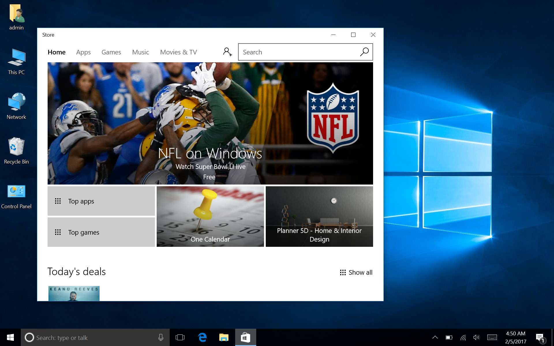554x346 pixels.
Task: Maximize the Store window
Action: (x=353, y=35)
